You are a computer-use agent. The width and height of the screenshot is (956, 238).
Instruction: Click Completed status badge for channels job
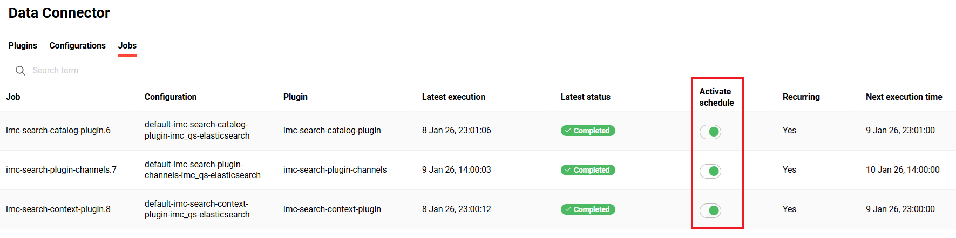[x=588, y=170]
